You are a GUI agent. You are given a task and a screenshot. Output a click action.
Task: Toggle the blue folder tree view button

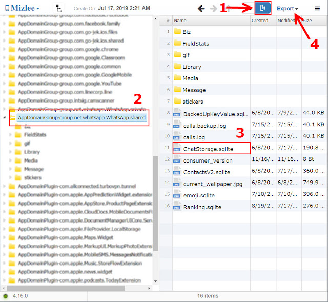(x=263, y=8)
